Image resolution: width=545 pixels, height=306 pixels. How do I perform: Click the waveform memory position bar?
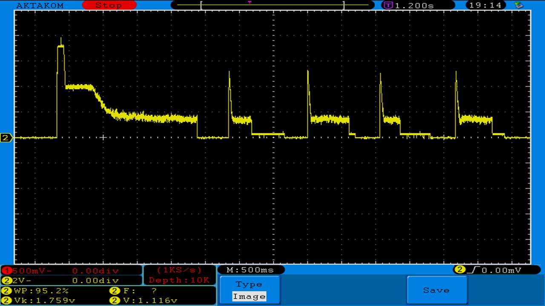click(272, 5)
